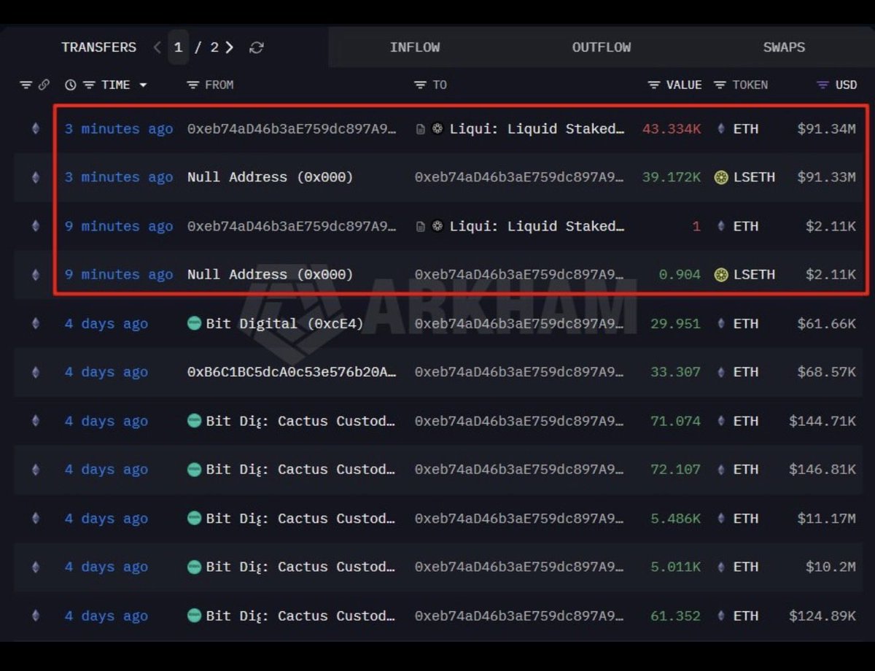875x671 pixels.
Task: Open the 43.334K ETH row's 3 minutes ago link
Action: [x=119, y=129]
